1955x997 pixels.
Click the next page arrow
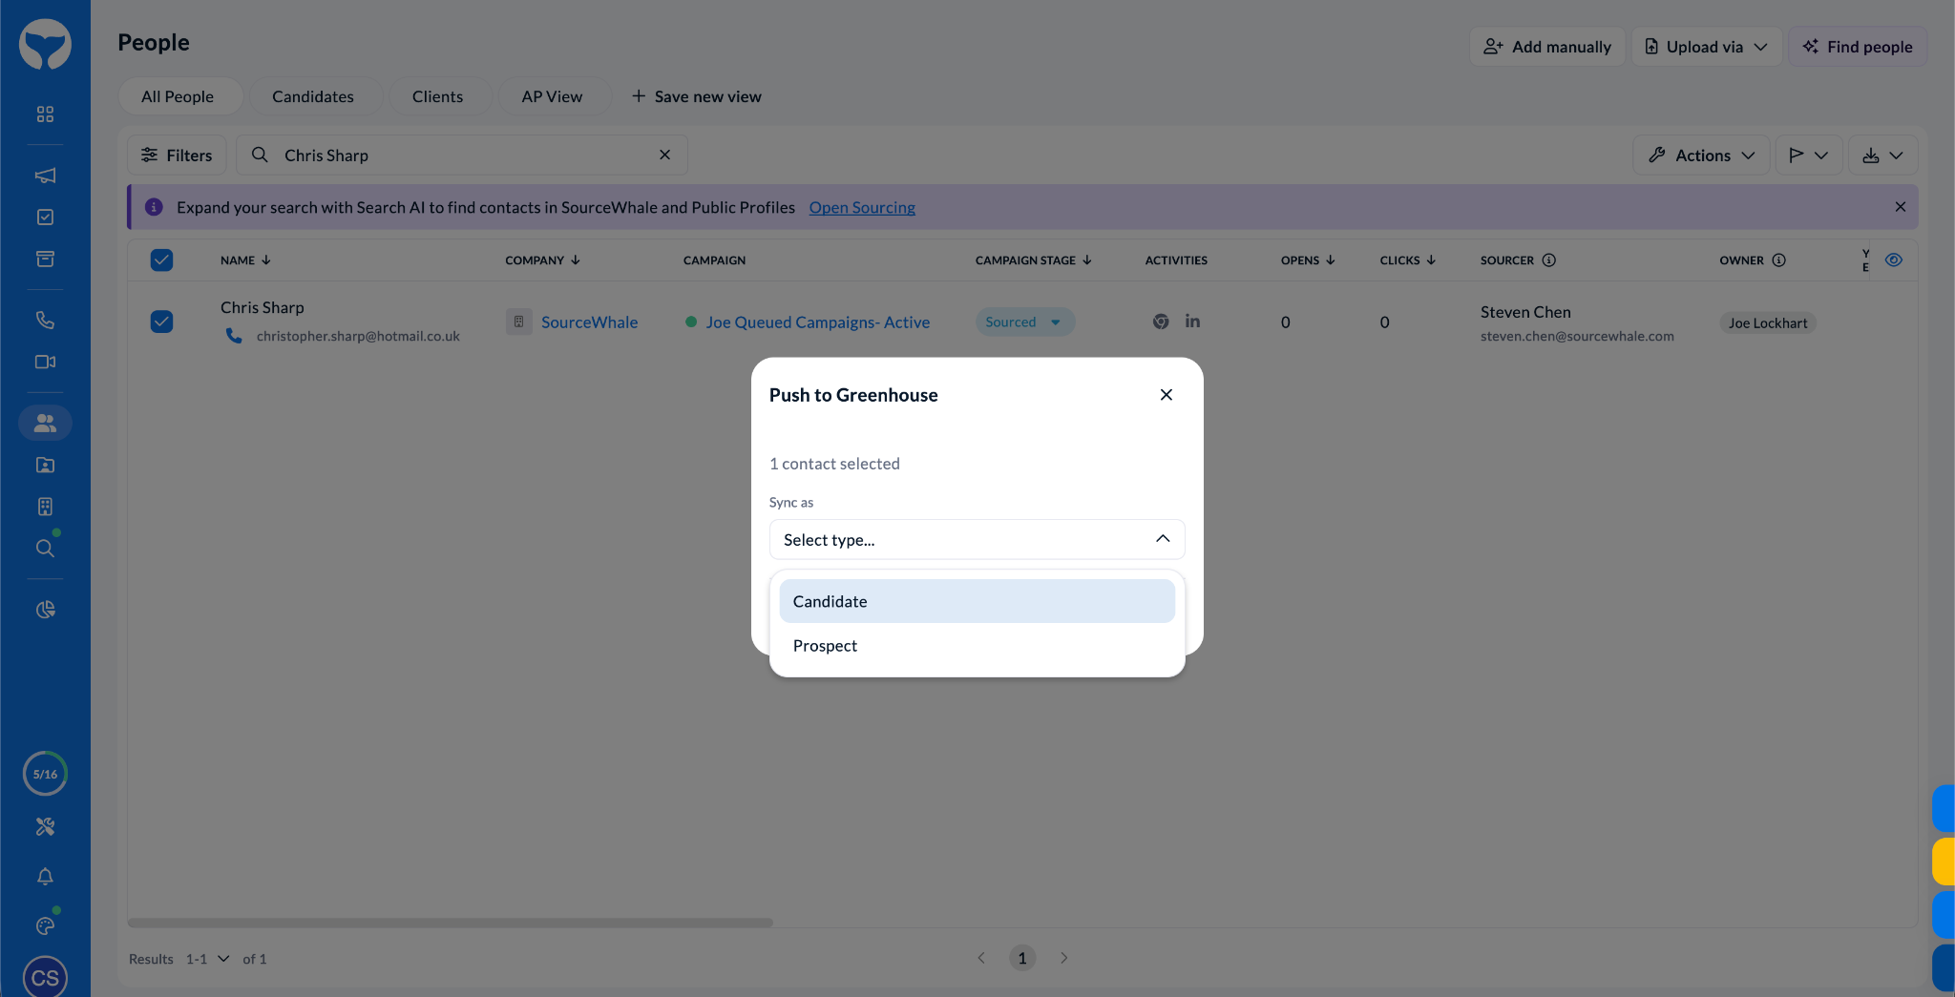click(x=1064, y=958)
